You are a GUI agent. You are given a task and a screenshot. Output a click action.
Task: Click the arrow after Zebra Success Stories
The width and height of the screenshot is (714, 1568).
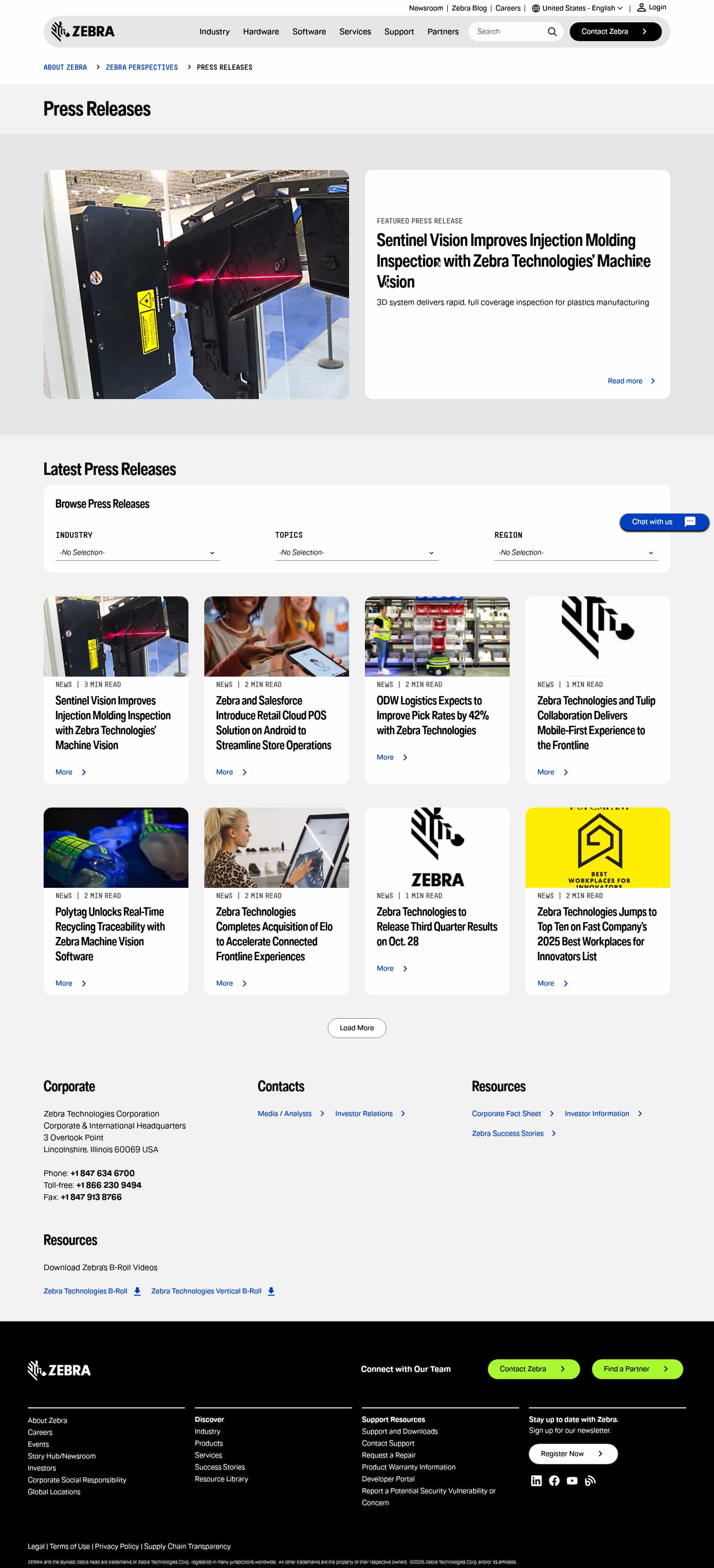tap(553, 1133)
